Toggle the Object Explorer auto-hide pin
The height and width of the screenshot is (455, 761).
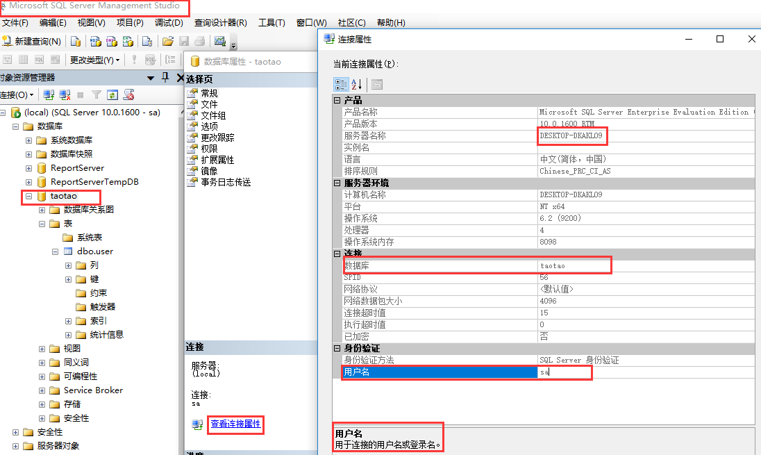[165, 77]
